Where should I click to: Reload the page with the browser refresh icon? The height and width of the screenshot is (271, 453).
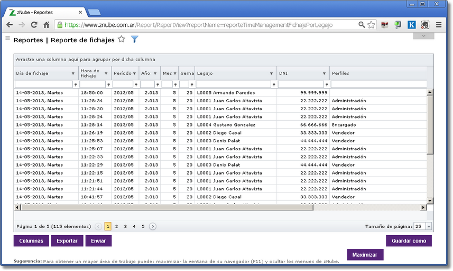[34, 25]
